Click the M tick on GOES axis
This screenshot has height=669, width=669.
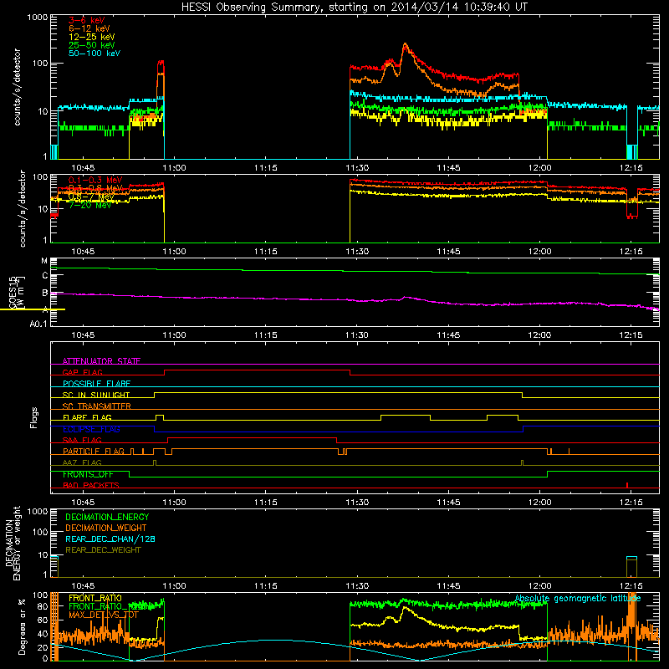pyautogui.click(x=44, y=261)
